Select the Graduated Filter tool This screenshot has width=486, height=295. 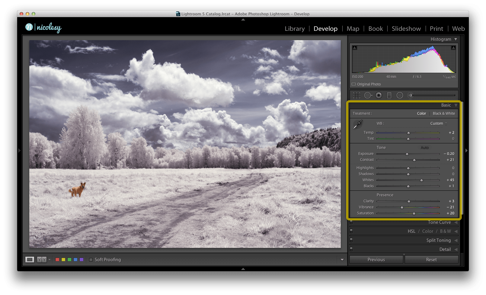[389, 95]
